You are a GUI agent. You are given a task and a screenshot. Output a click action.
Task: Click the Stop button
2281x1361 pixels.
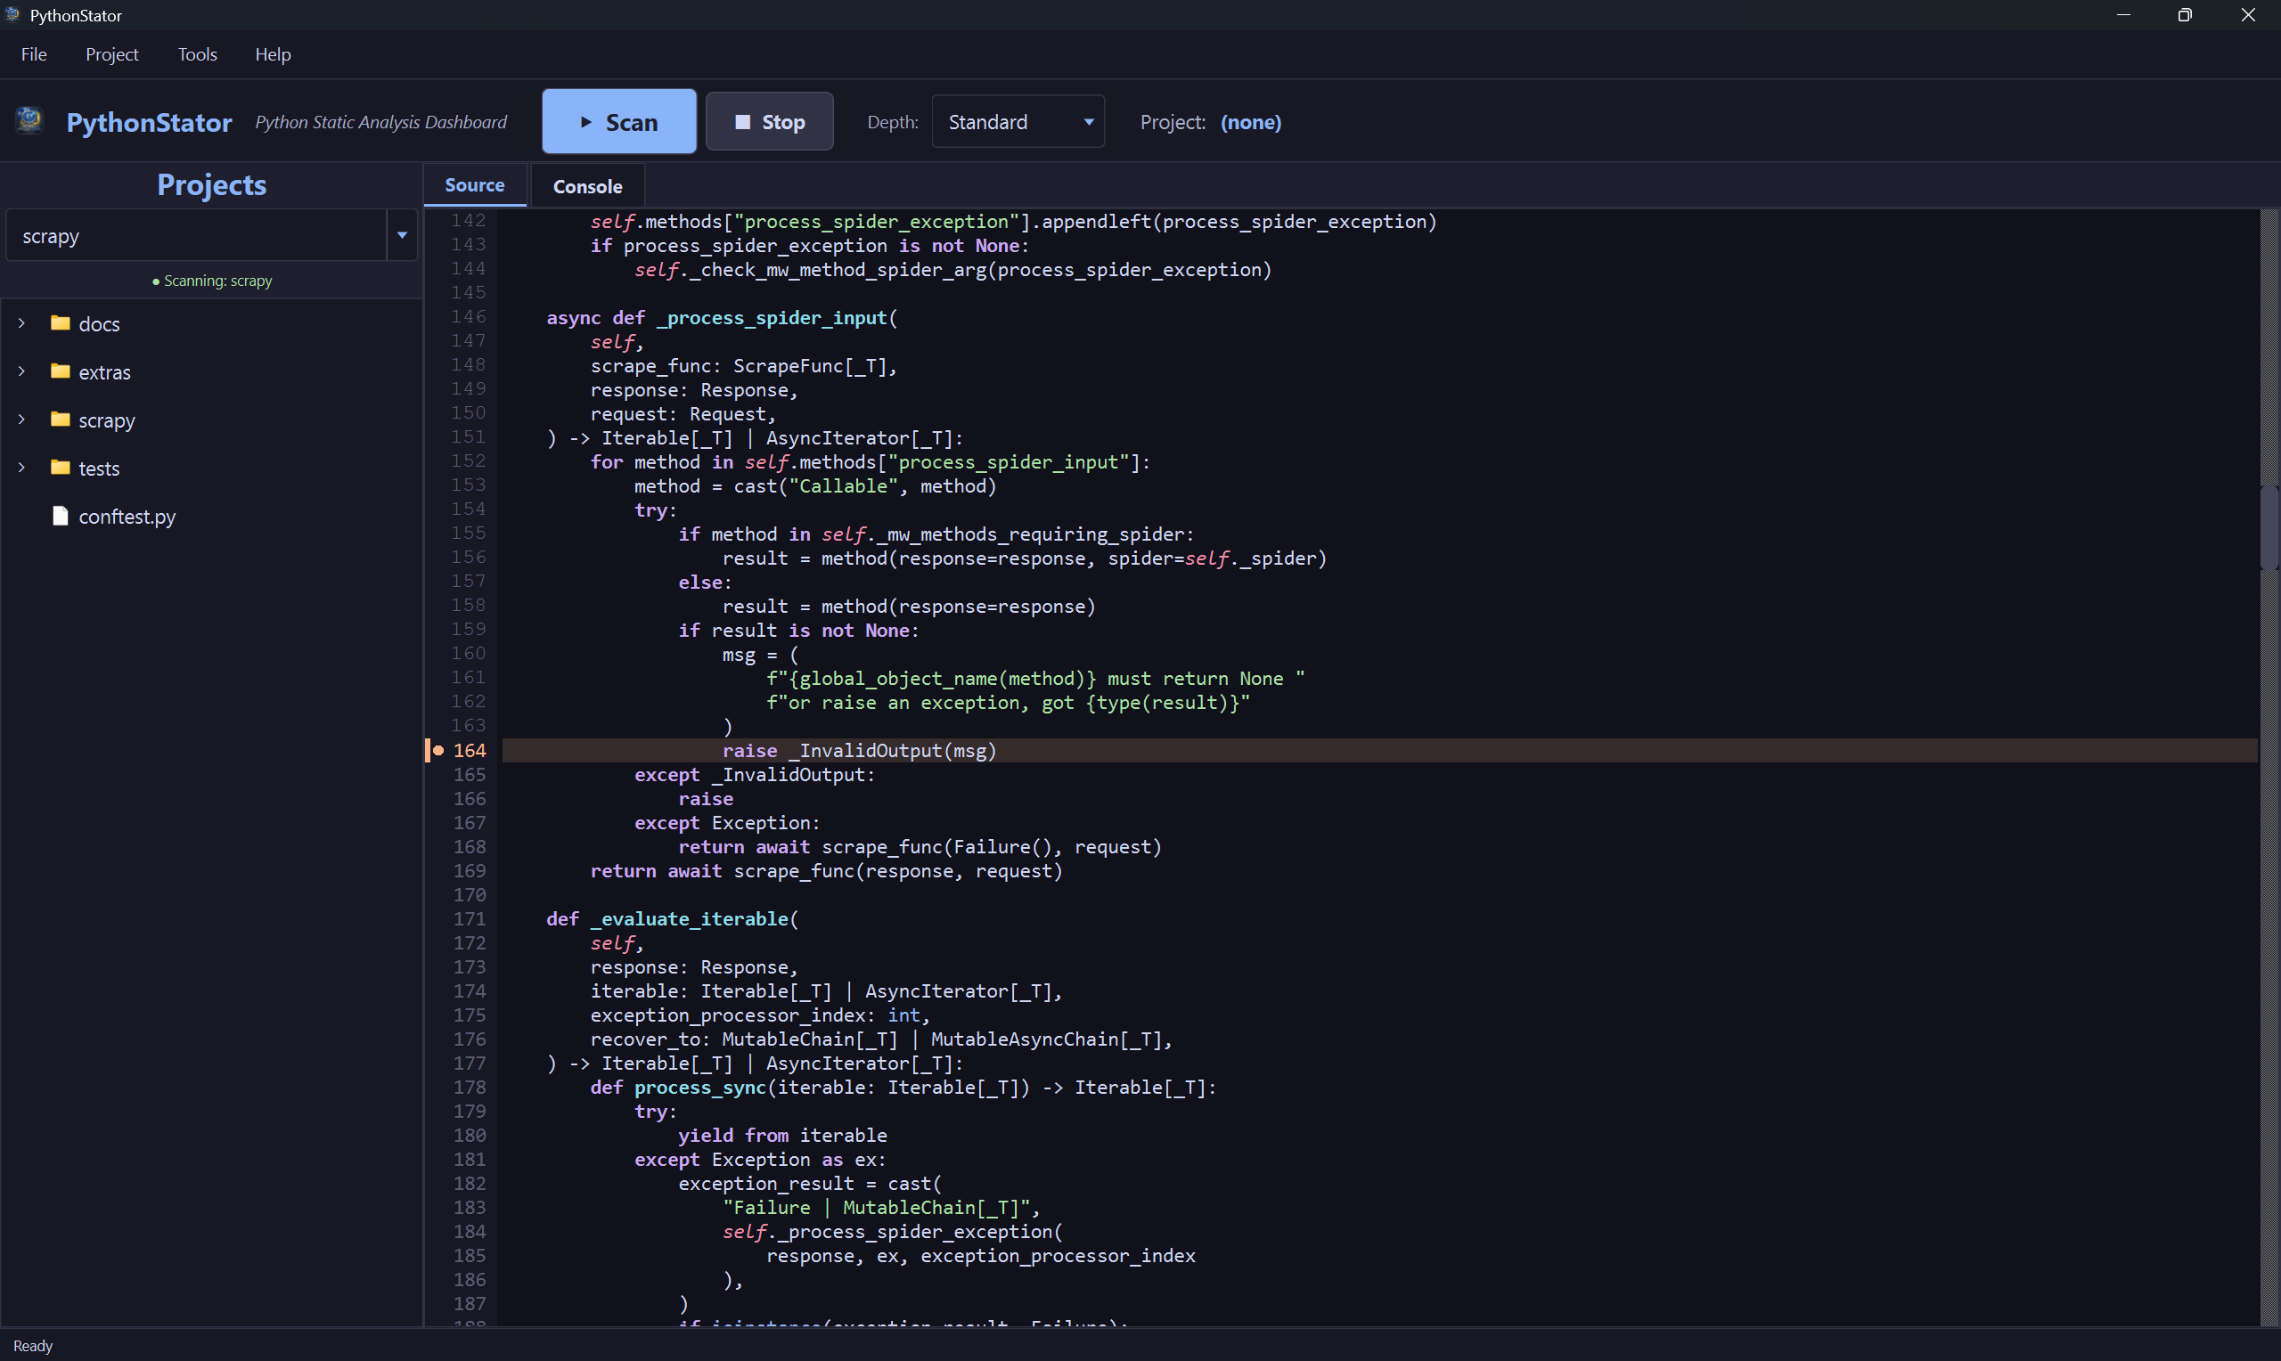[770, 122]
